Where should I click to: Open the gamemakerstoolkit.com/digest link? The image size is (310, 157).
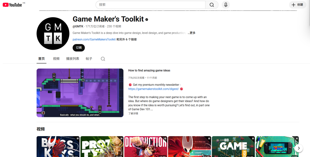coord(153,89)
